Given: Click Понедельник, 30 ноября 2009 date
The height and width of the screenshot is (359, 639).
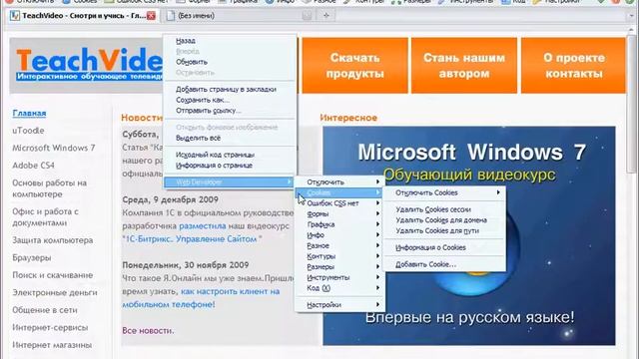Looking at the screenshot, I should coord(186,265).
